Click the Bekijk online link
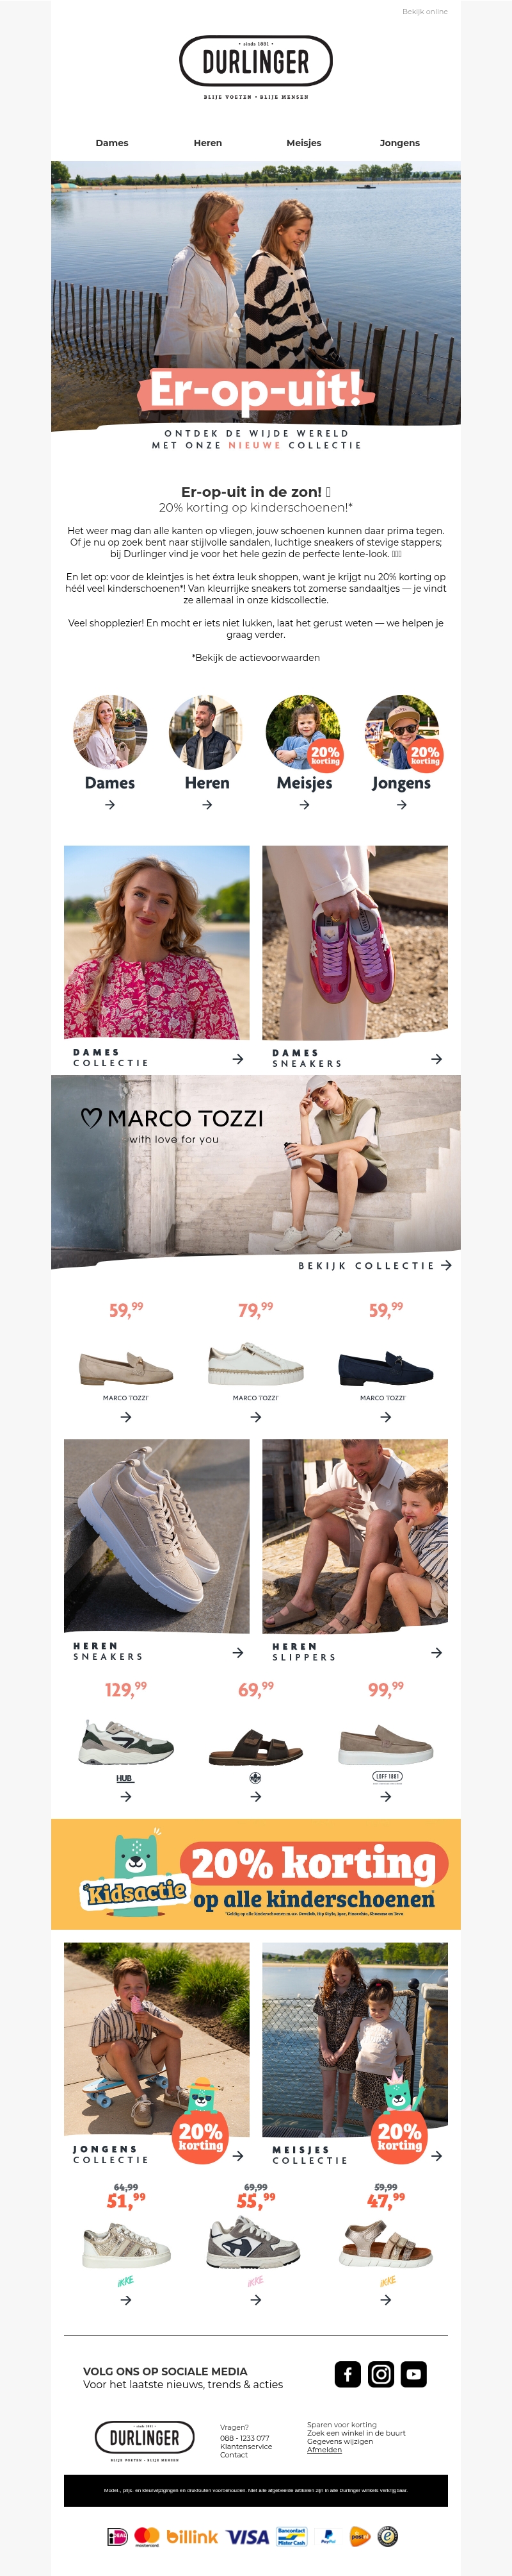Image resolution: width=512 pixels, height=2576 pixels. pyautogui.click(x=425, y=12)
